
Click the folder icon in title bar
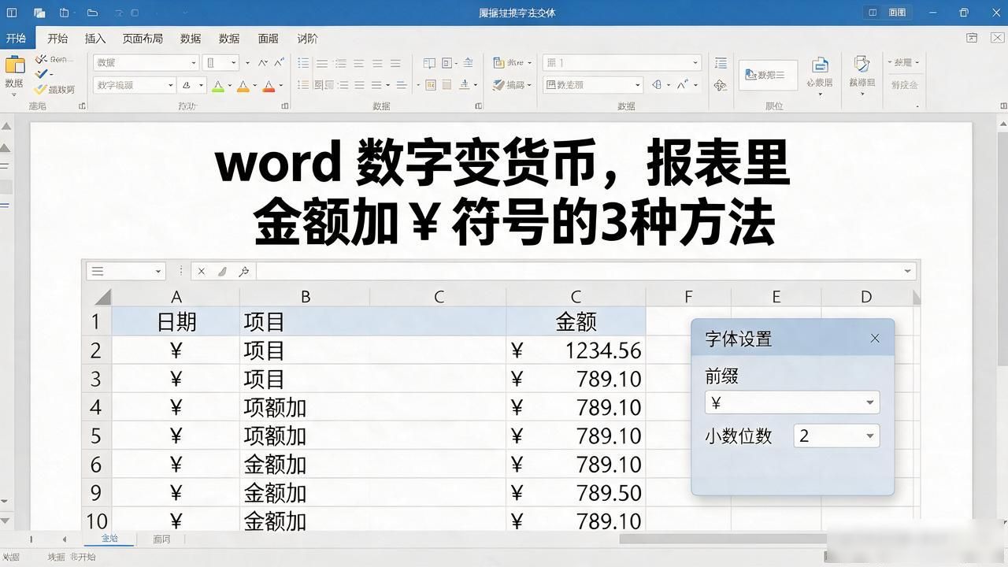click(x=92, y=13)
